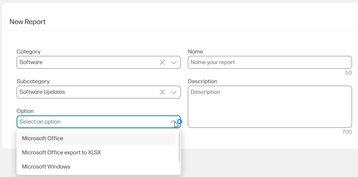Click the Category field label

[x=29, y=52]
